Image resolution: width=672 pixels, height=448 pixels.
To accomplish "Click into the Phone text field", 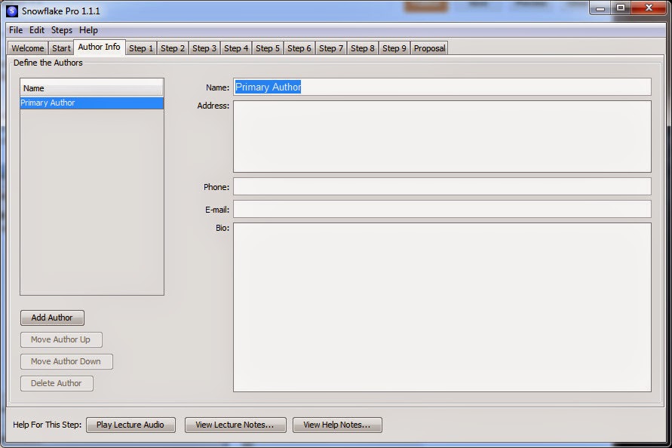I will [x=442, y=186].
